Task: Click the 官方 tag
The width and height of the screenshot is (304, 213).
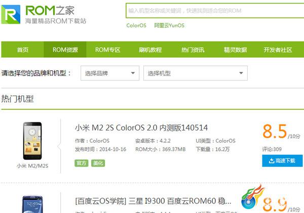Action: 82,163
